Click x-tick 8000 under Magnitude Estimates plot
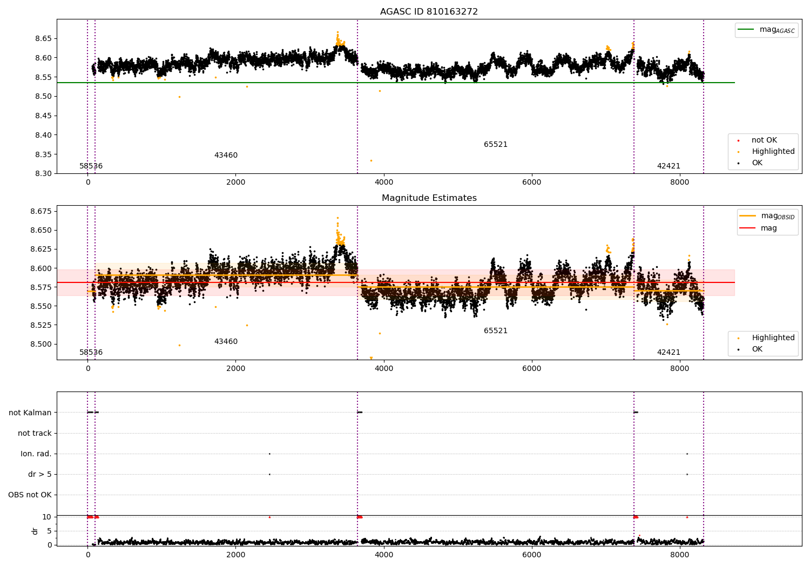Screen dimensions: 810x567 [x=680, y=369]
